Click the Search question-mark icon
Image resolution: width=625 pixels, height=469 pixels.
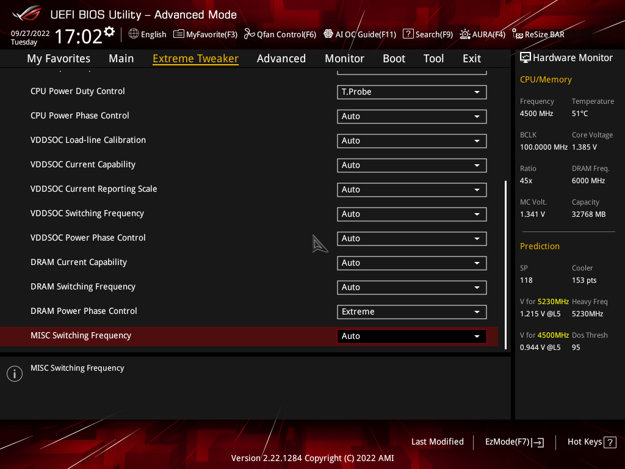408,34
